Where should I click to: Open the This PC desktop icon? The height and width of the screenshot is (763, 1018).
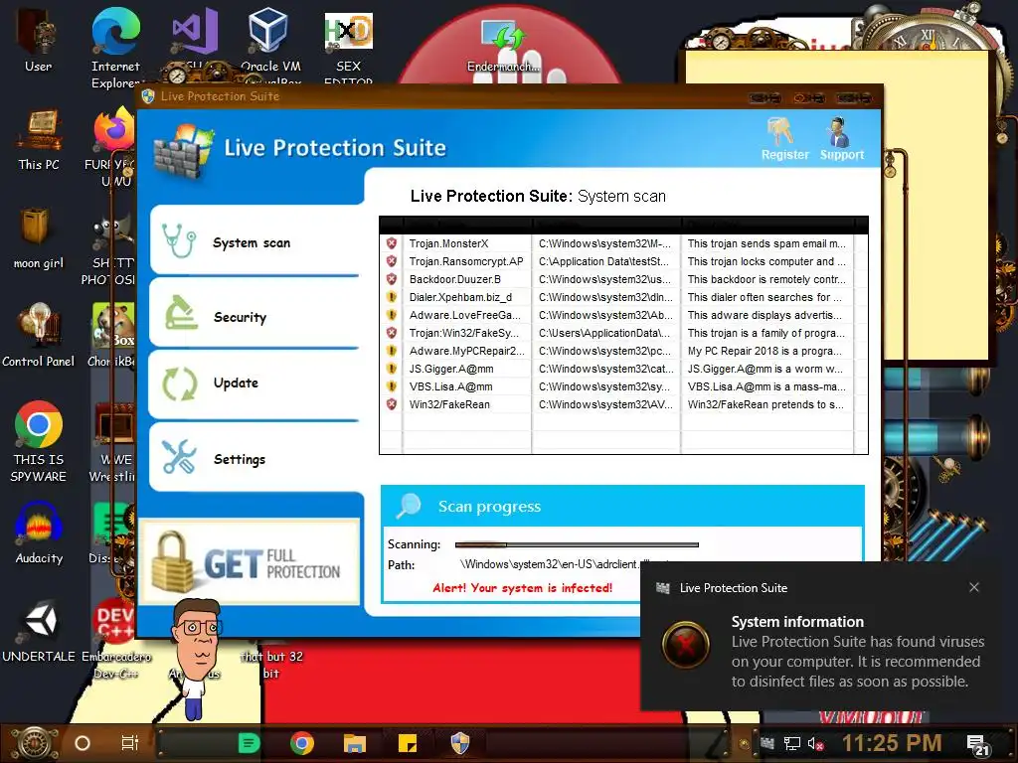coord(39,140)
